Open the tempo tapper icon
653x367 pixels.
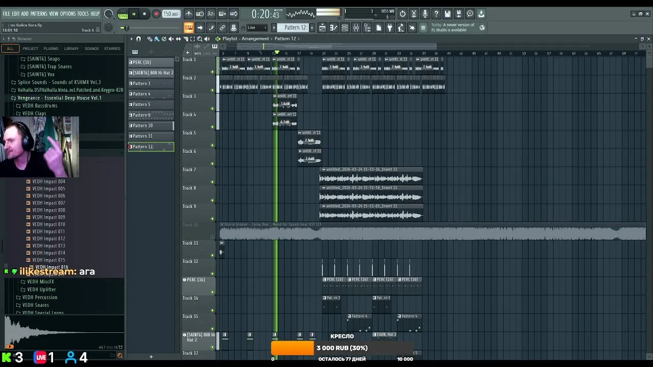[x=401, y=28]
